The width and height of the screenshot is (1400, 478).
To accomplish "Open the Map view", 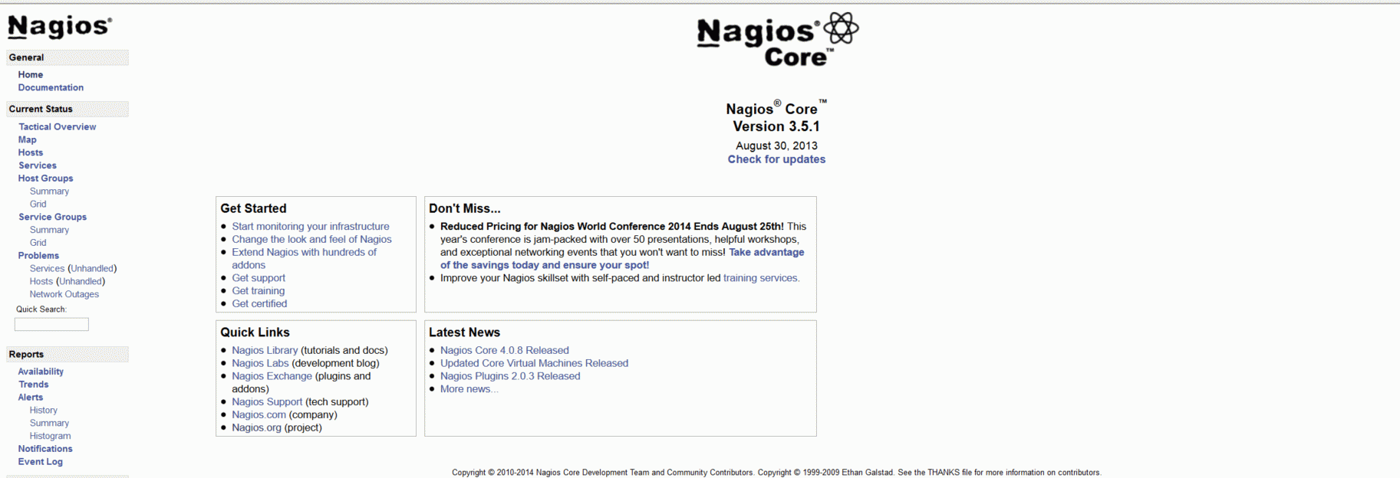I will [x=28, y=139].
